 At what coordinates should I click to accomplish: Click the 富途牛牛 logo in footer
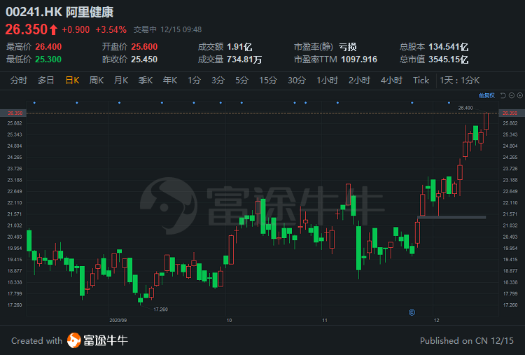click(x=97, y=340)
